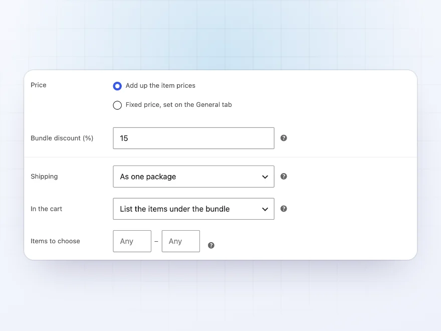Focus the maximum 'Items to choose' field

click(x=181, y=241)
